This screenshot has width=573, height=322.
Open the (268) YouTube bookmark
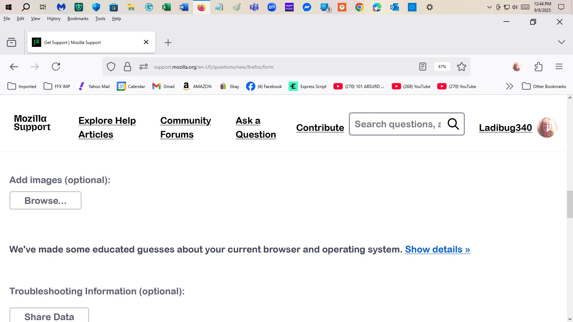pyautogui.click(x=411, y=86)
